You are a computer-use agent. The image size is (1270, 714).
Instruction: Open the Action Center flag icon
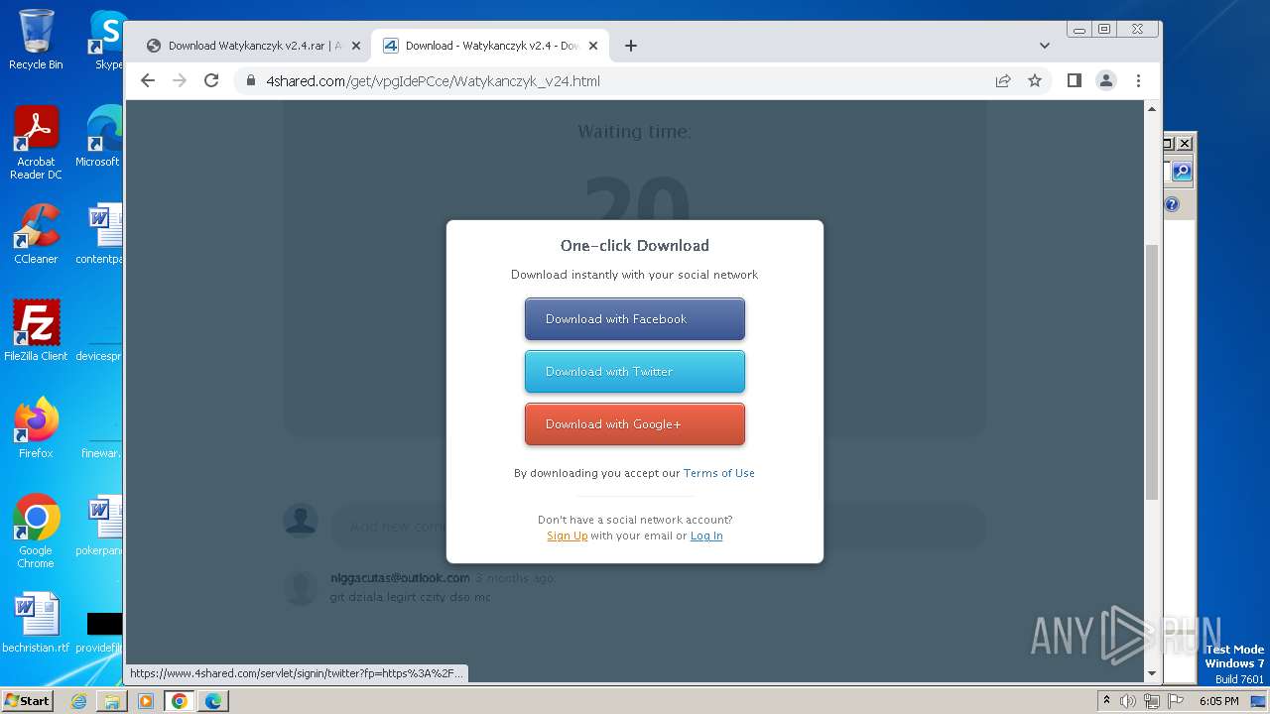coord(1176,701)
